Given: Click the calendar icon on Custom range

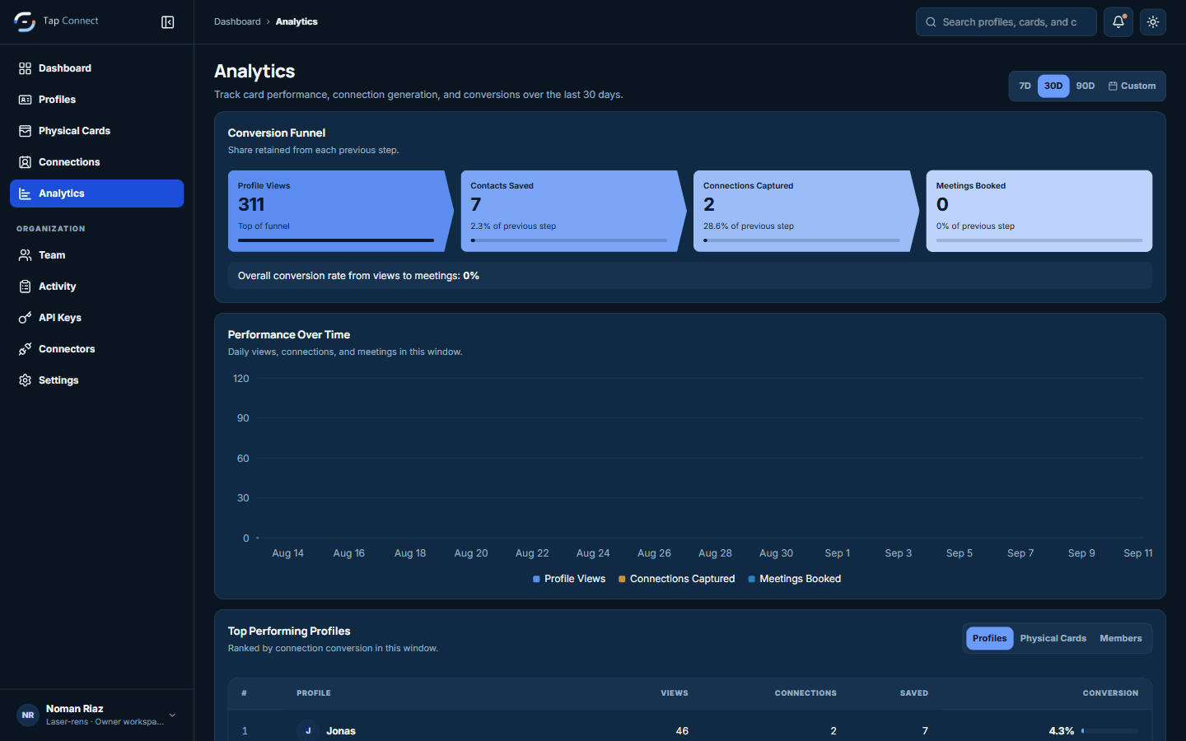Looking at the screenshot, I should tap(1113, 86).
